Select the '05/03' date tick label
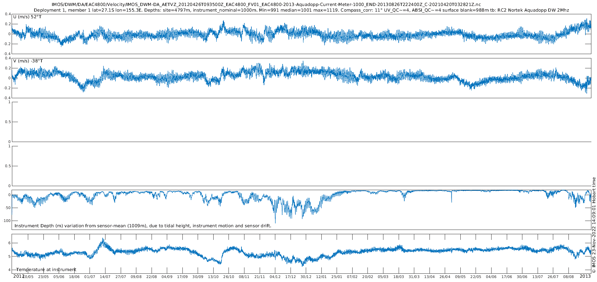The width and height of the screenshot is (597, 282). 383,277
